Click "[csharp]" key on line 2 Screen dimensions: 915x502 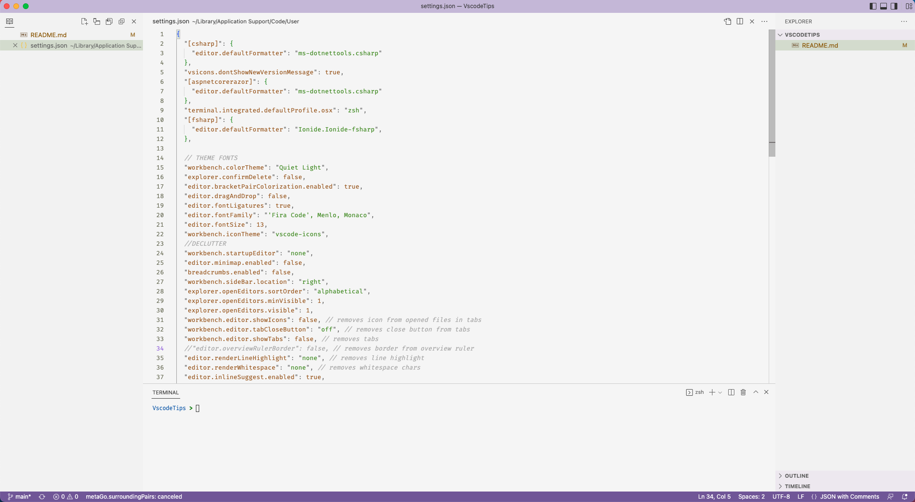(203, 44)
